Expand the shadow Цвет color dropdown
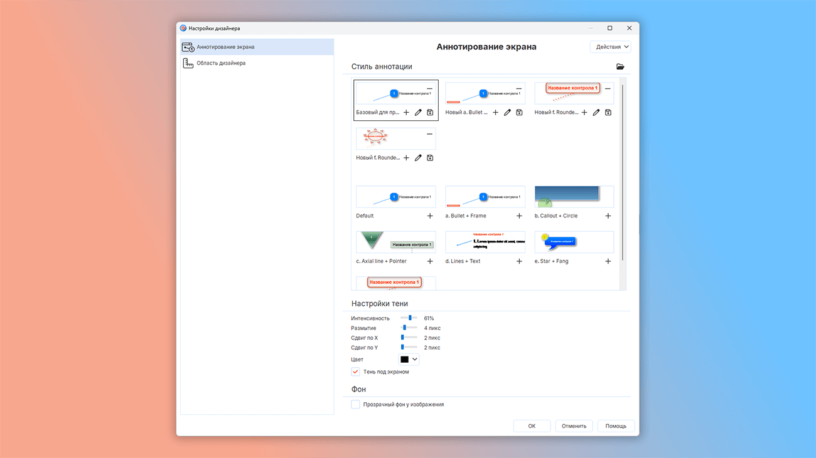The height and width of the screenshot is (458, 816). 409,360
